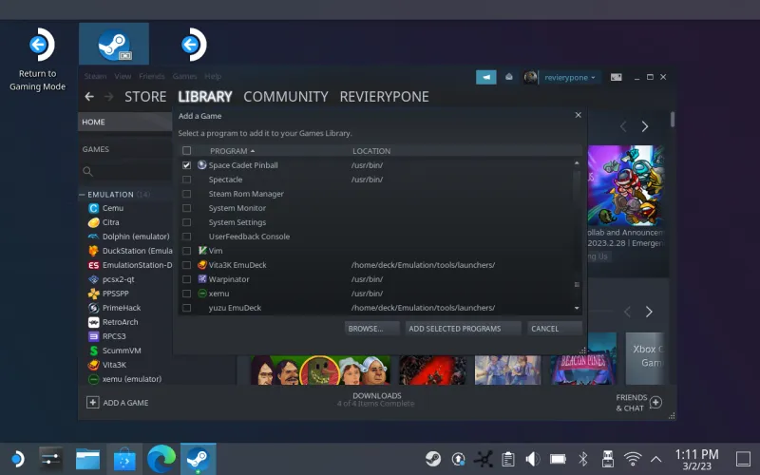Open the Dolphin file manager in the taskbar
Image resolution: width=760 pixels, height=475 pixels.
click(x=87, y=459)
